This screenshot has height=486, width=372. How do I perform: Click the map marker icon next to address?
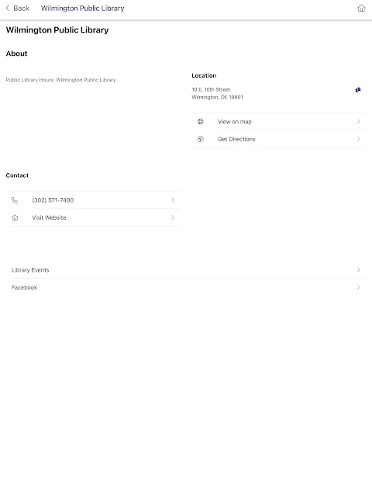pyautogui.click(x=358, y=90)
